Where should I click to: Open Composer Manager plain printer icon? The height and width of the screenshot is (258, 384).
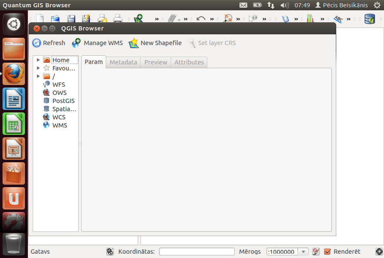coord(118,18)
